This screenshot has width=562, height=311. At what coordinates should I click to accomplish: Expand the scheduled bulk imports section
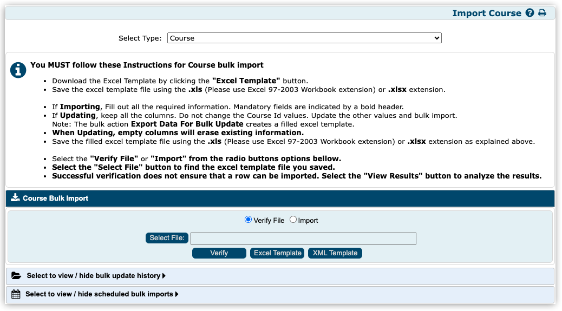[99, 294]
